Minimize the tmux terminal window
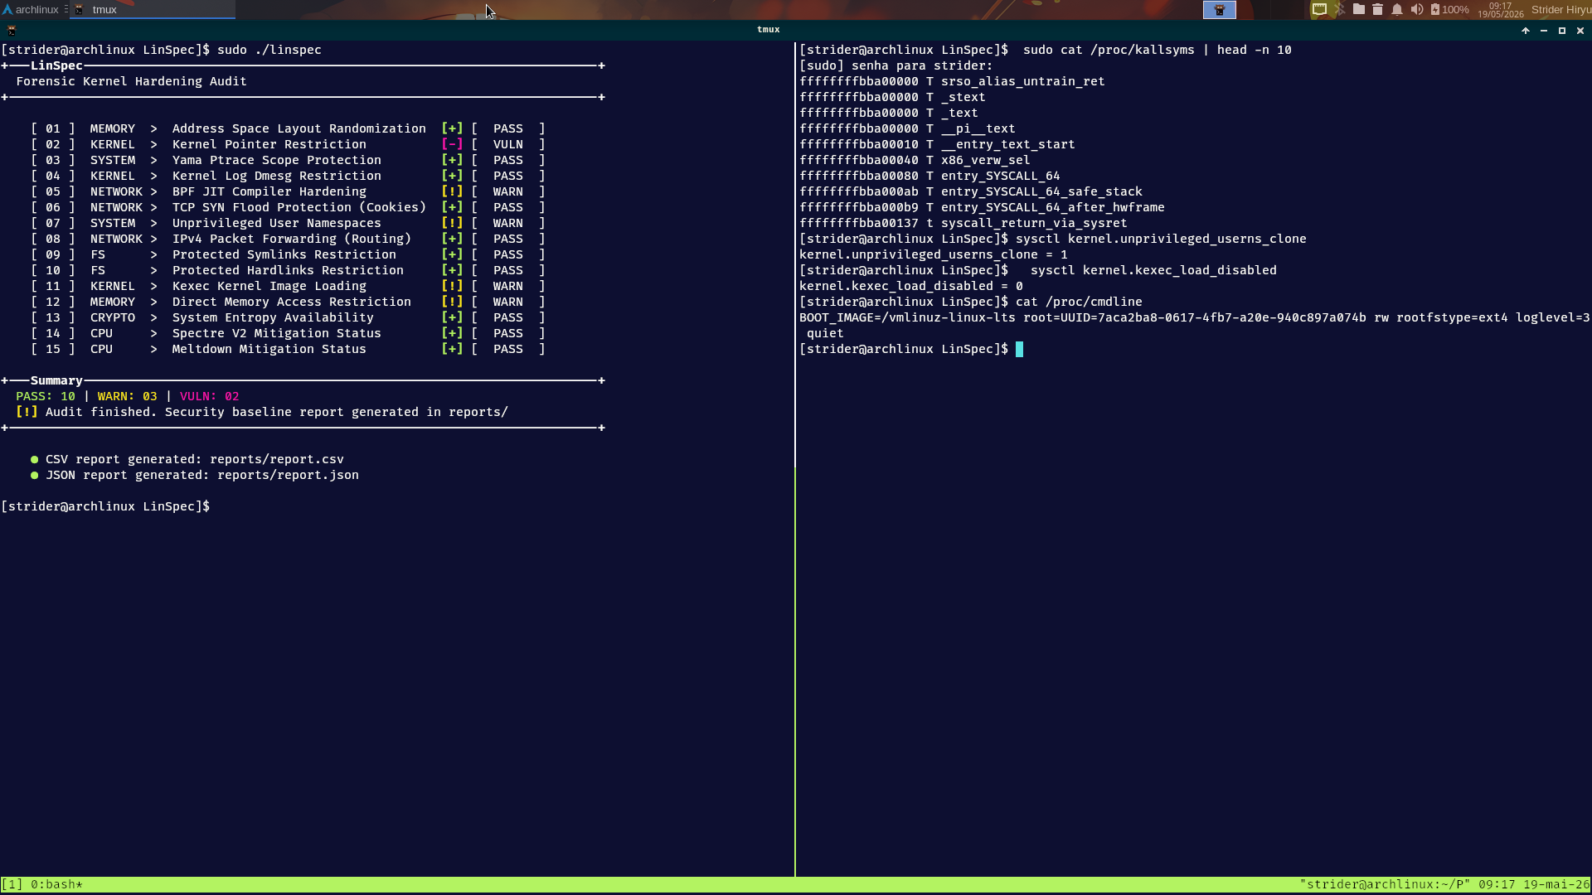This screenshot has height=895, width=1592. 1543,31
